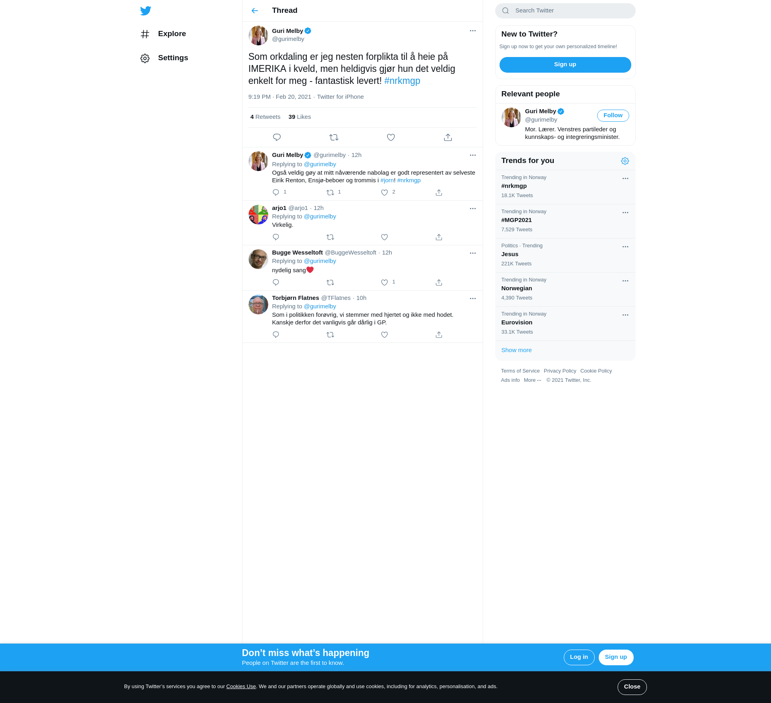
Task: Open the Trends for you settings gear
Action: pyautogui.click(x=625, y=161)
